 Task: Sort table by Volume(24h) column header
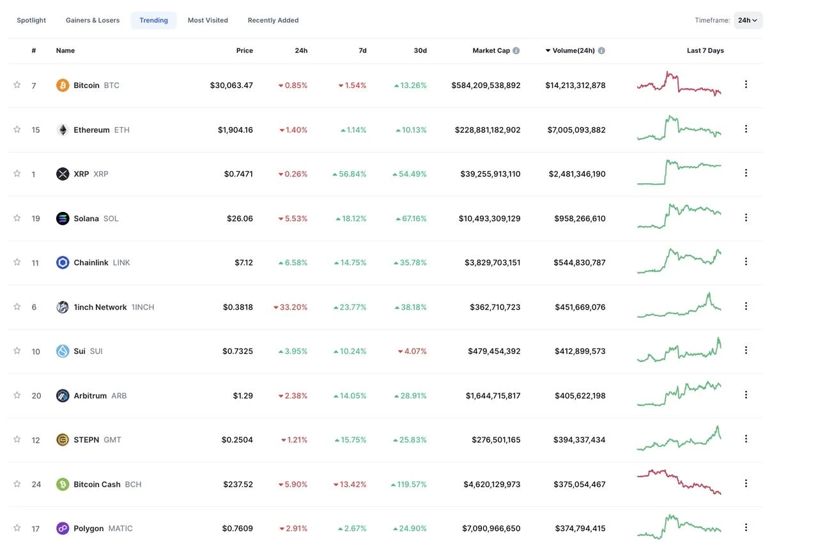(573, 50)
